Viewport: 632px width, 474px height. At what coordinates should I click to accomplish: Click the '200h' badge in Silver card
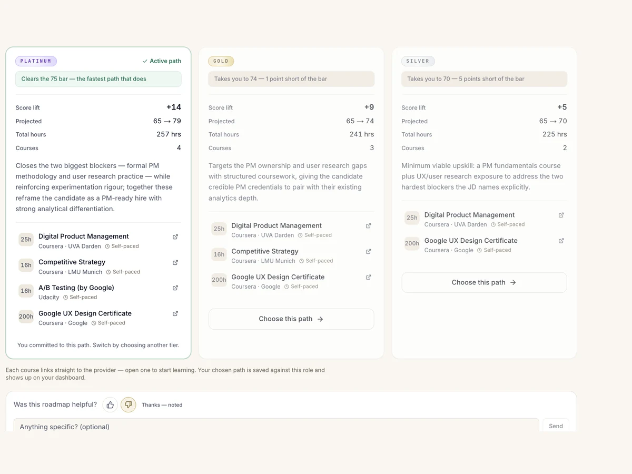point(412,243)
